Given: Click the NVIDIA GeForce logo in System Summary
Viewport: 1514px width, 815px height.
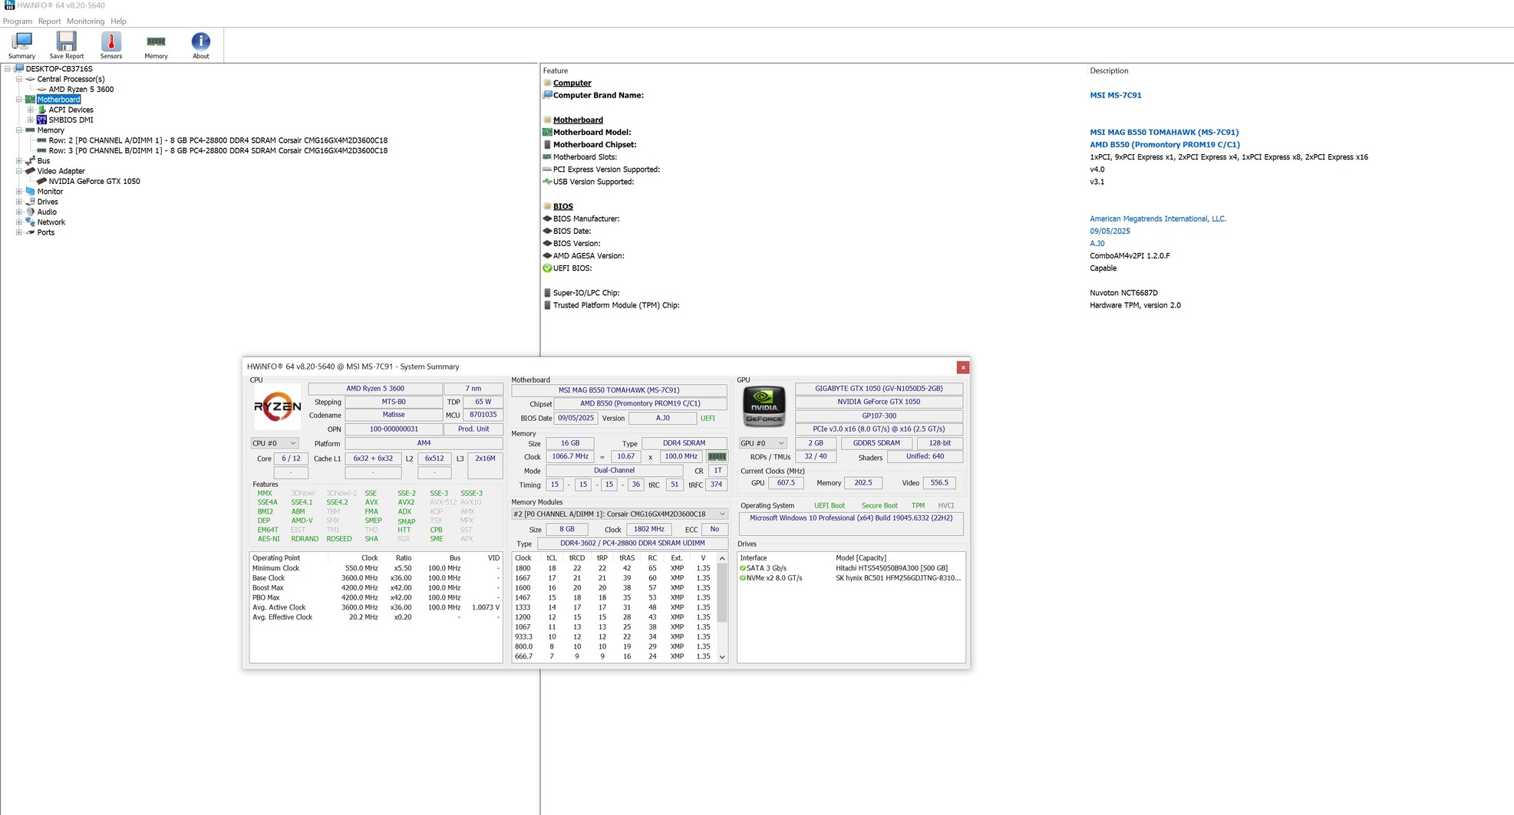Looking at the screenshot, I should pos(764,406).
